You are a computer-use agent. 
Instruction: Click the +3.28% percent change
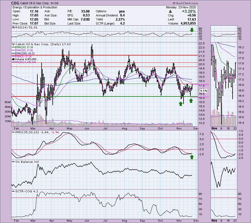point(189,11)
